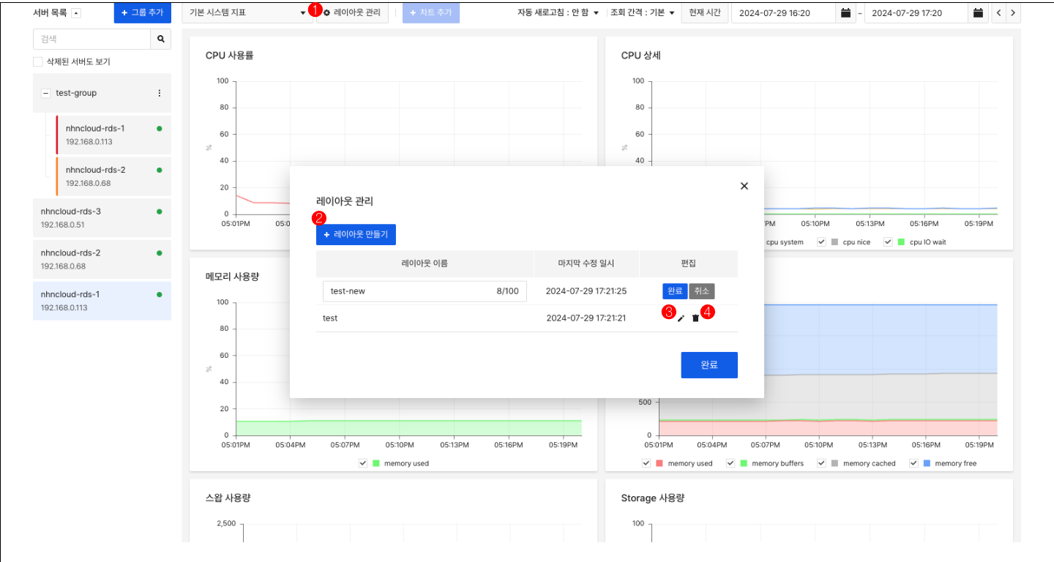Select nhncloud-rds-2 under test-group
This screenshot has height=562, width=1054.
[x=113, y=176]
